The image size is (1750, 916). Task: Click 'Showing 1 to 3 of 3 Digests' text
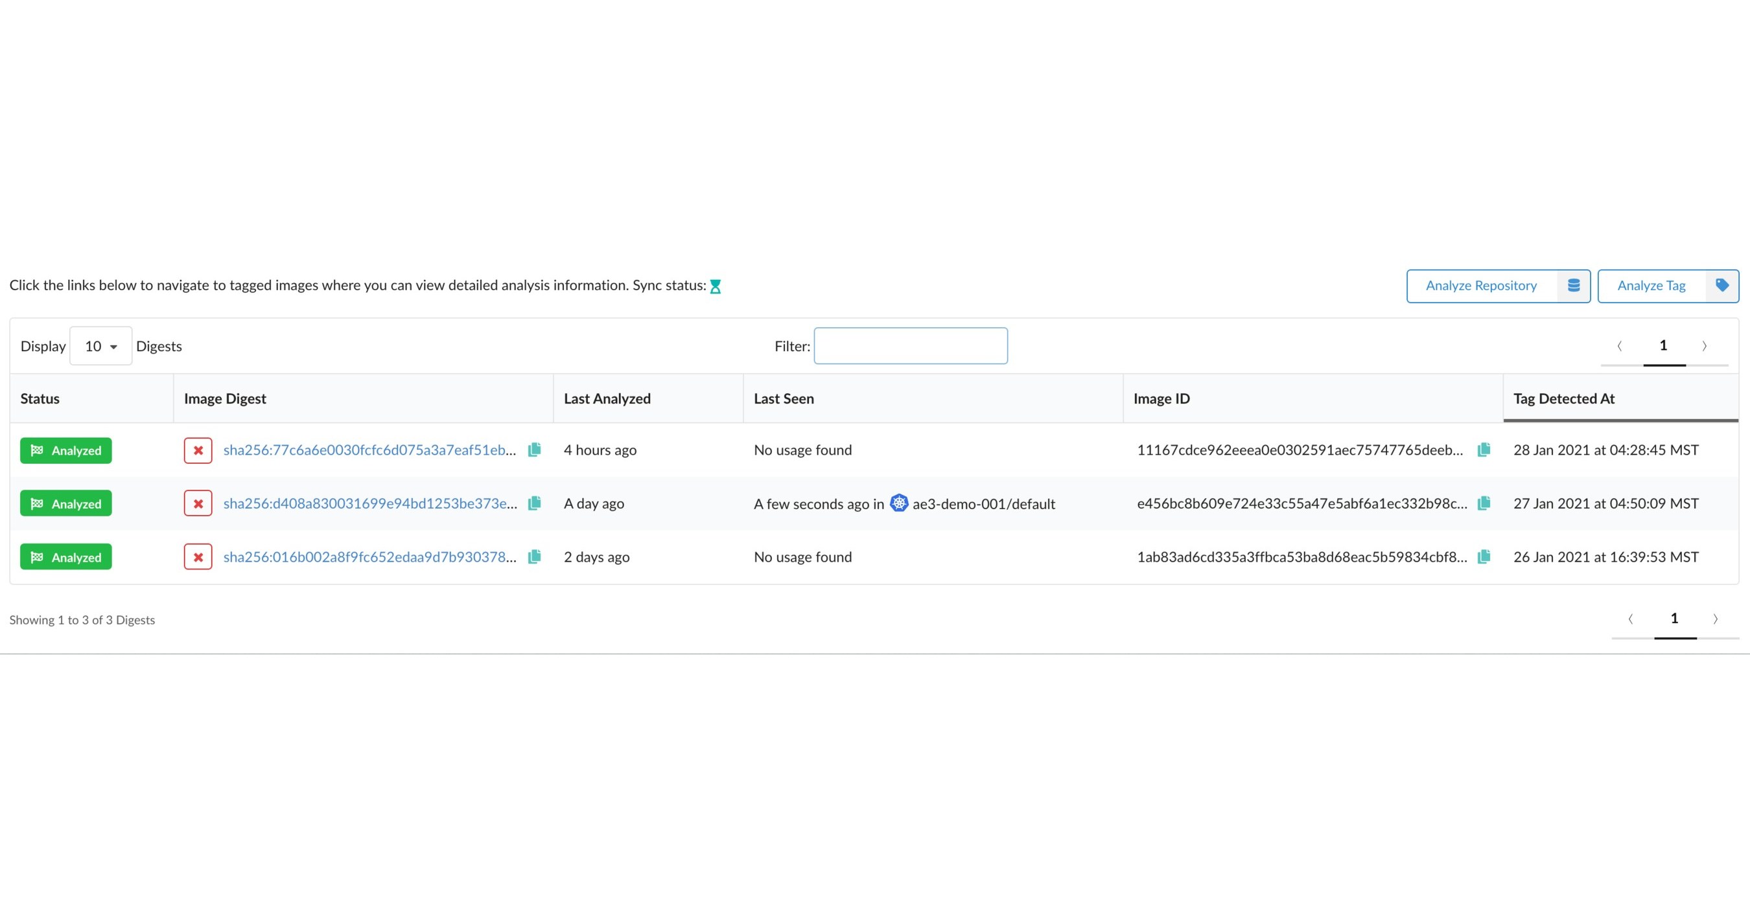tap(82, 620)
